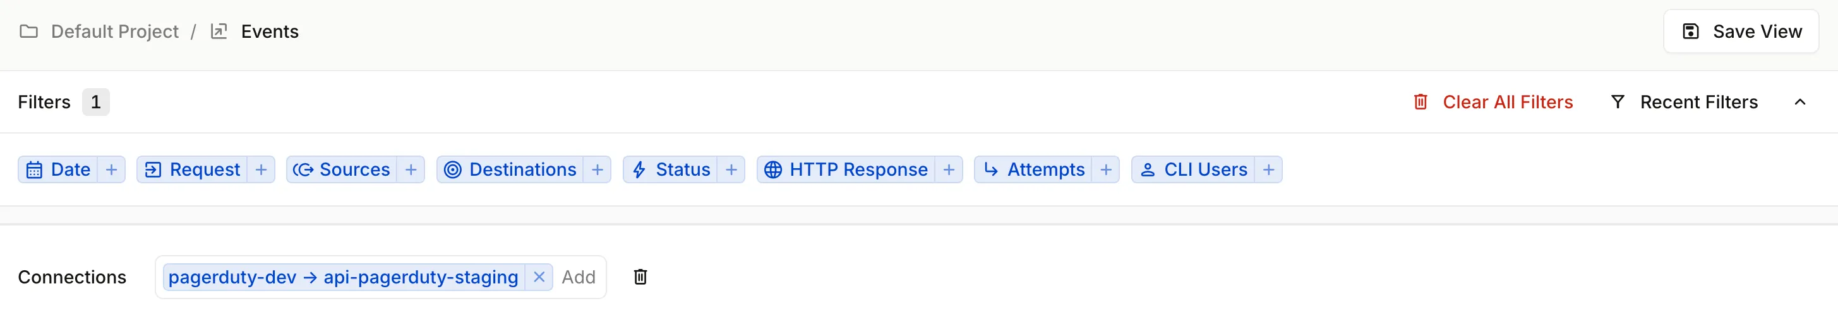Click the HTTP Response globe icon
The height and width of the screenshot is (325, 1838).
pos(772,170)
